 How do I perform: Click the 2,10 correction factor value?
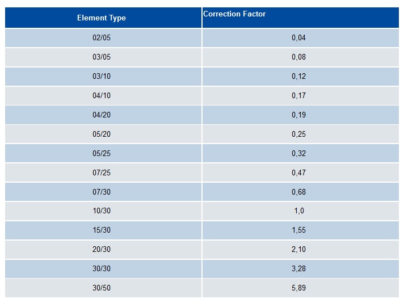point(298,250)
